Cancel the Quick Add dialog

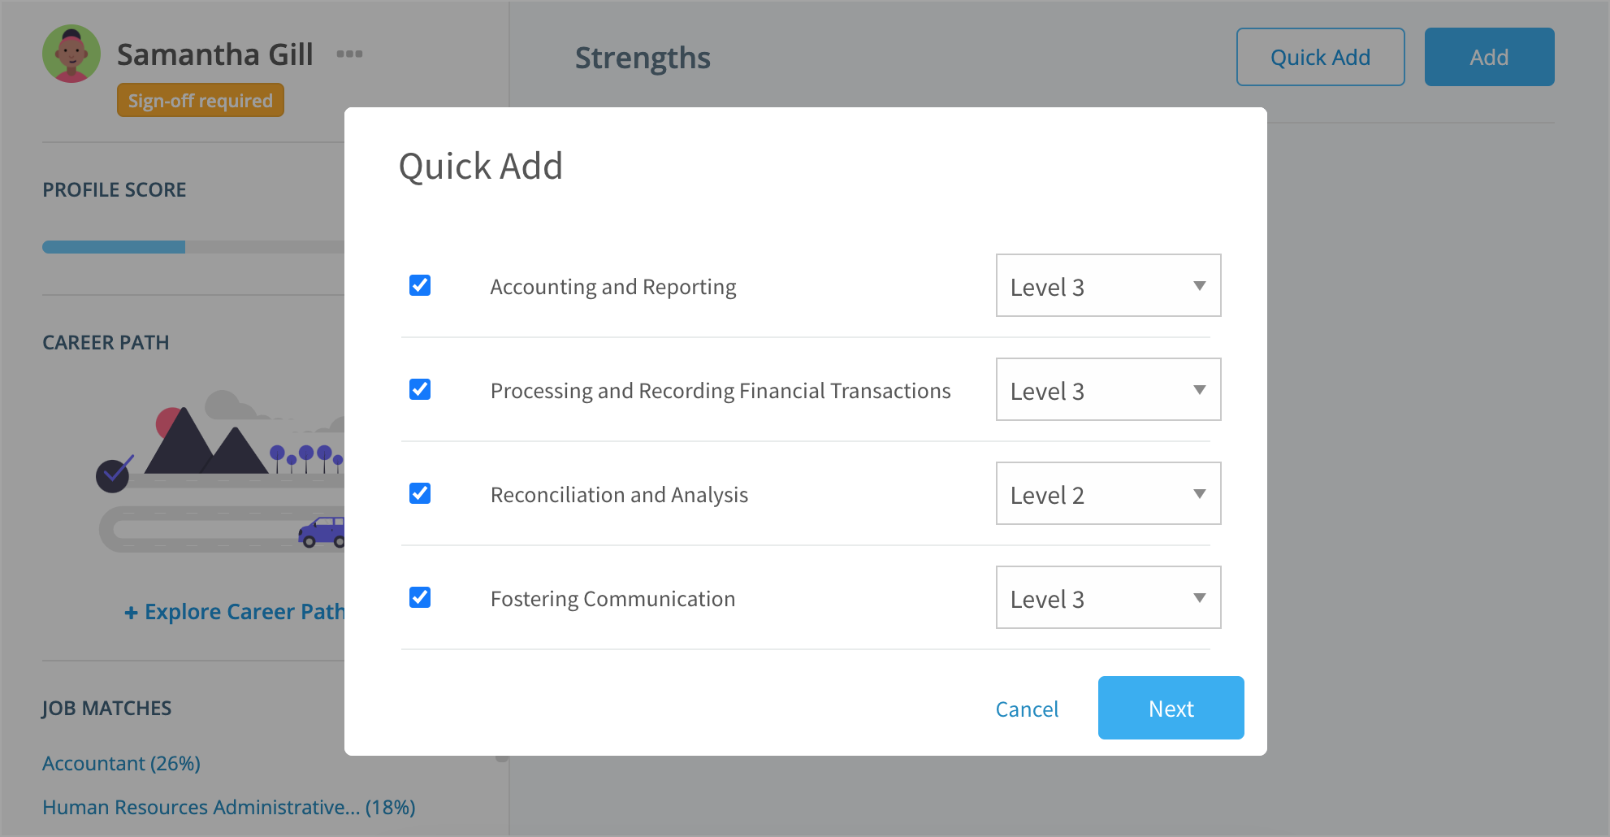[x=1027, y=709]
